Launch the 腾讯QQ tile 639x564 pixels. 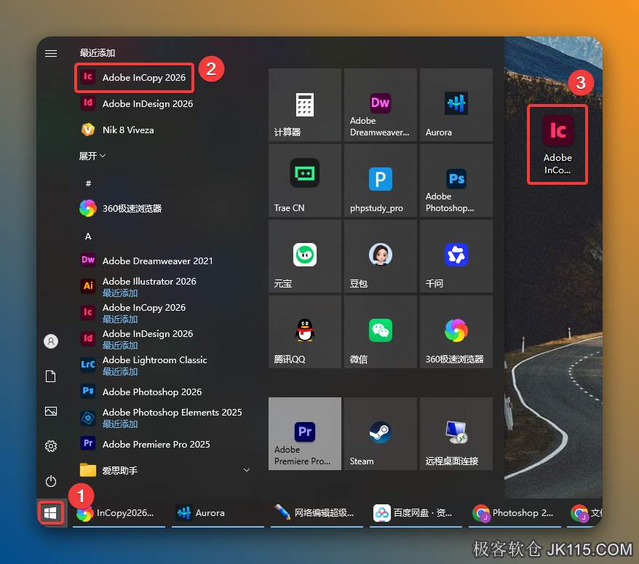304,332
